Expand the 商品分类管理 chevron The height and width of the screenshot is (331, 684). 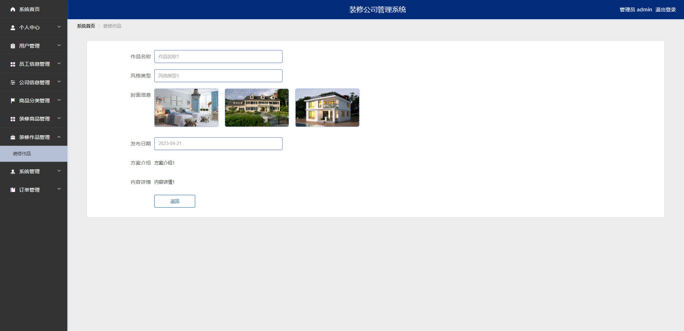click(59, 100)
